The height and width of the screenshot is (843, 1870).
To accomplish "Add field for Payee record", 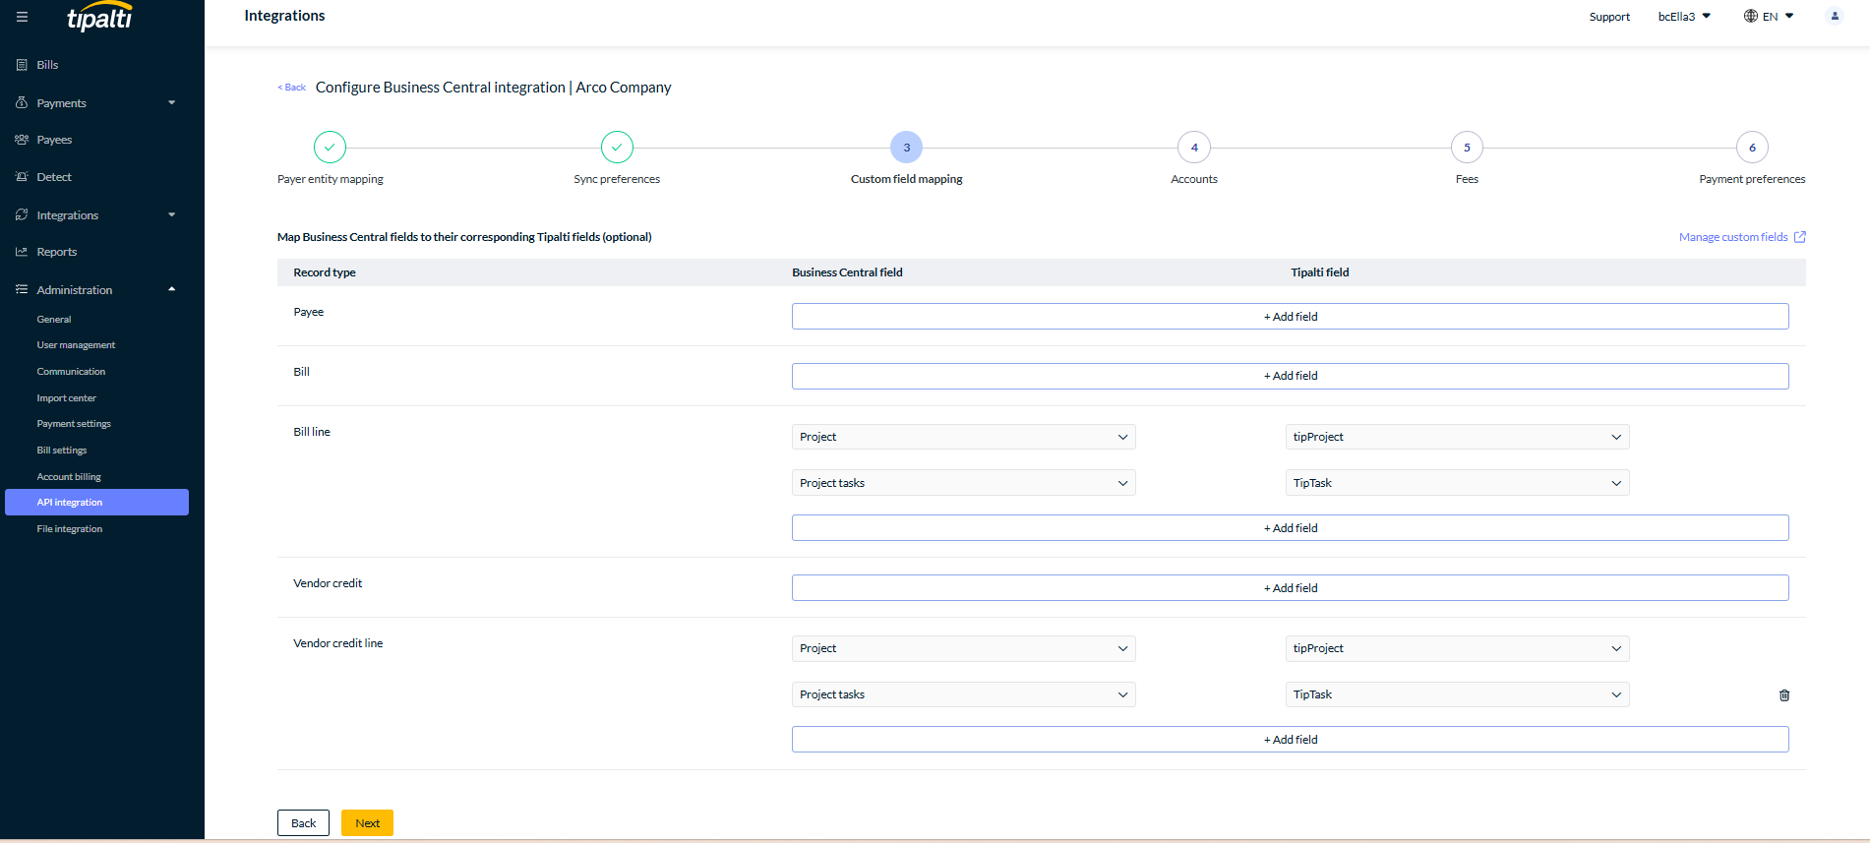I will (1290, 317).
